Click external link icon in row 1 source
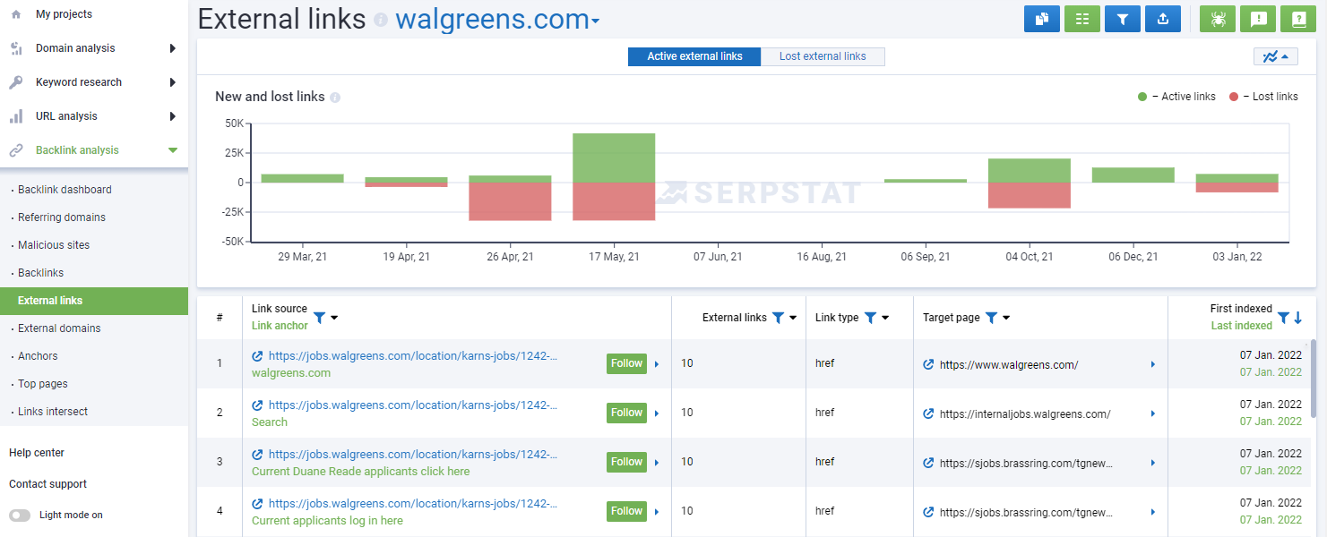The height and width of the screenshot is (537, 1327). pyautogui.click(x=258, y=355)
